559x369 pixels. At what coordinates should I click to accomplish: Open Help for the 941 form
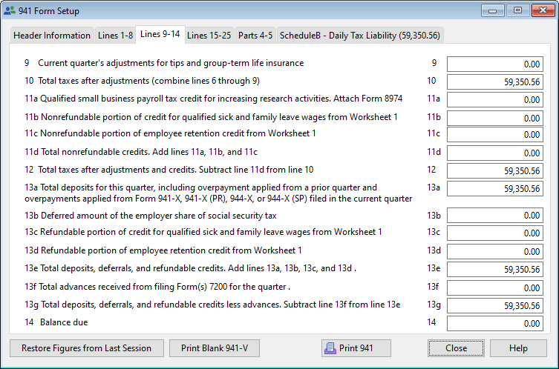pos(518,348)
